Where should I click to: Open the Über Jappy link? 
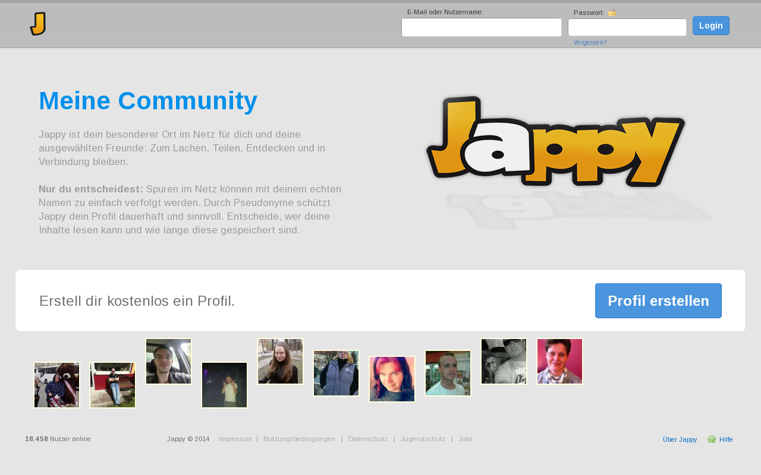tap(680, 439)
